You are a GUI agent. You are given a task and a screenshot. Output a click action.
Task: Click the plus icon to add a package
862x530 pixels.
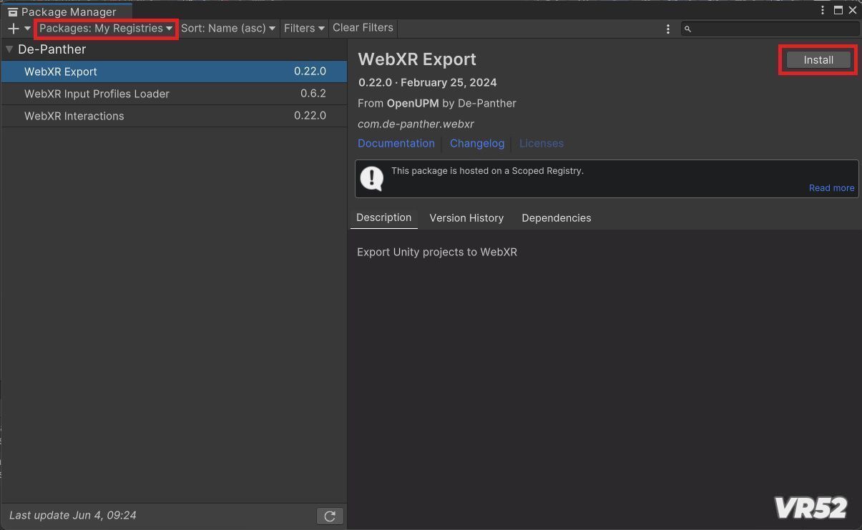coord(13,29)
